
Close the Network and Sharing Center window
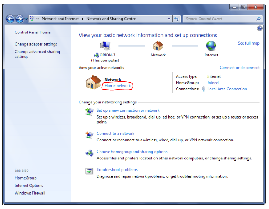(x=255, y=7)
